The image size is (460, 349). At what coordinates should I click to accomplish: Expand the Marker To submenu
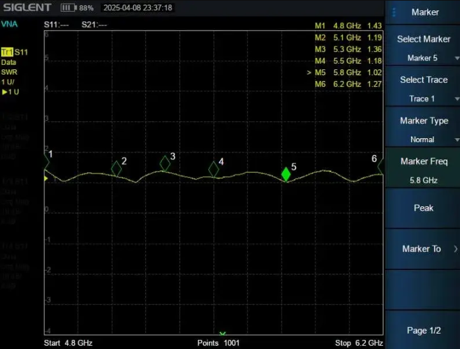tap(423, 249)
